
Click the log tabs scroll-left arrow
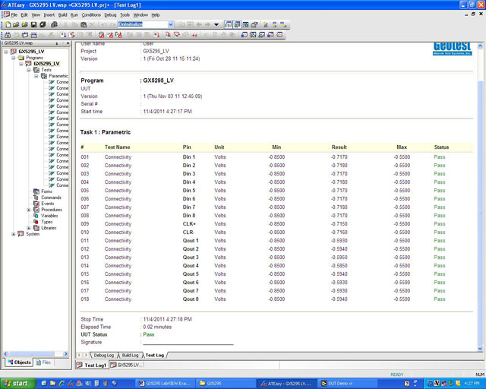(79, 355)
